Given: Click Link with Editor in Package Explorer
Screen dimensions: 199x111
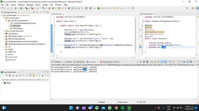Looking at the screenshot, I should point(37,12).
